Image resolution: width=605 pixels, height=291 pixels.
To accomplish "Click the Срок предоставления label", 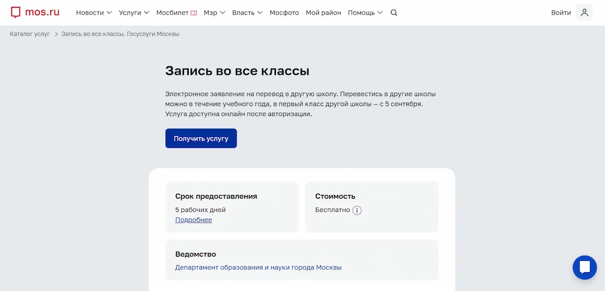I will (216, 196).
